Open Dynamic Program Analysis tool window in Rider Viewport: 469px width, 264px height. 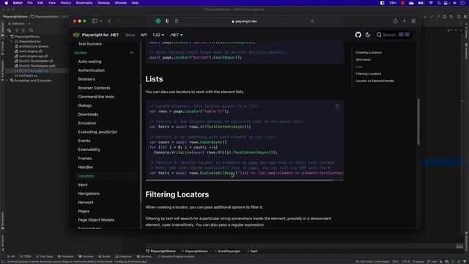tap(176, 257)
